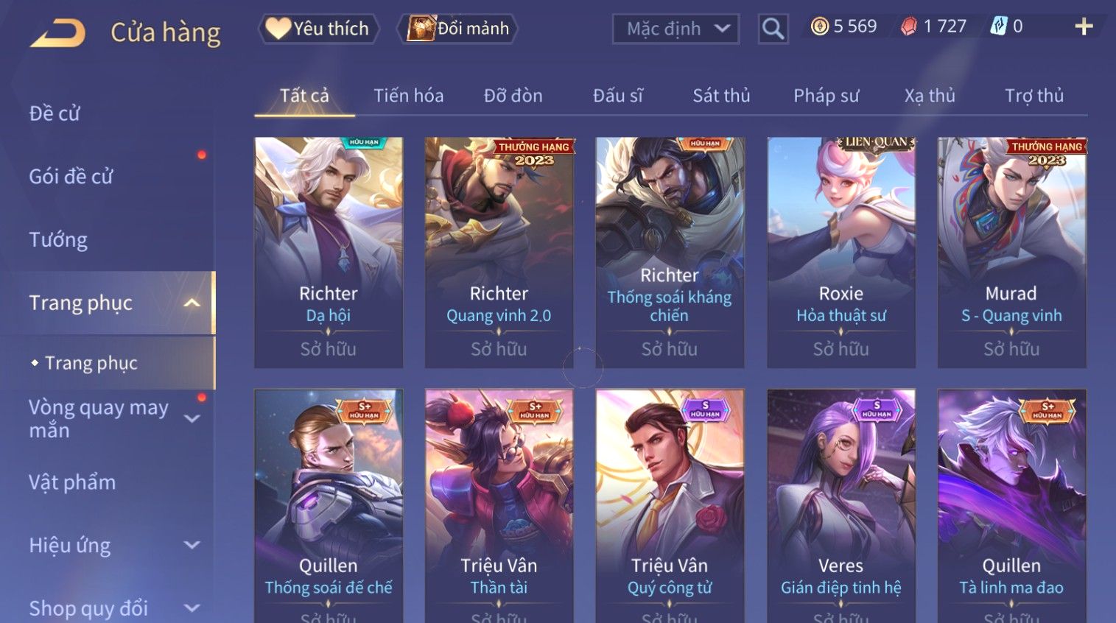1116x623 pixels.
Task: Open Gói đề cử in sidebar
Action: [x=71, y=177]
